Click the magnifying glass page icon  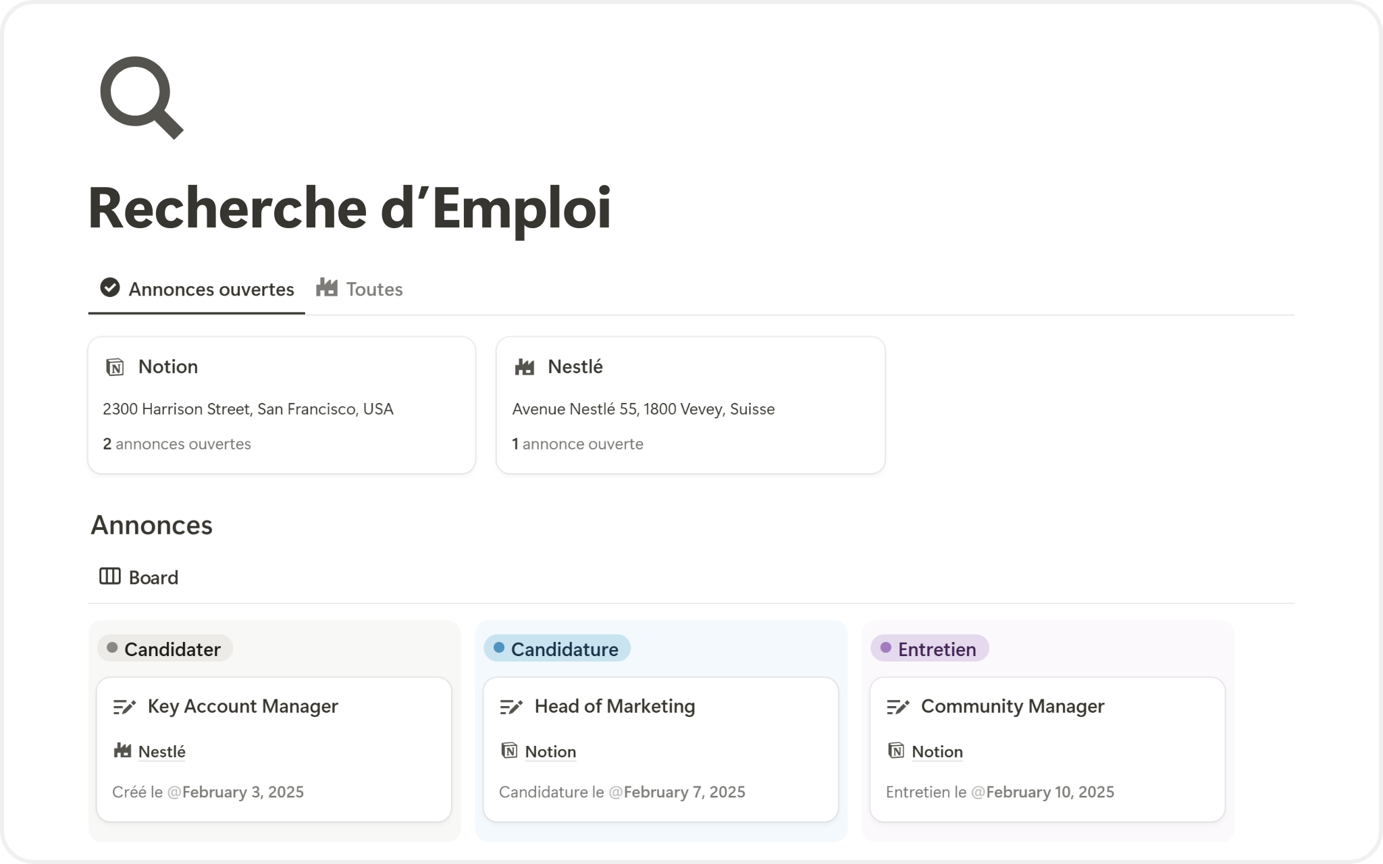(141, 97)
